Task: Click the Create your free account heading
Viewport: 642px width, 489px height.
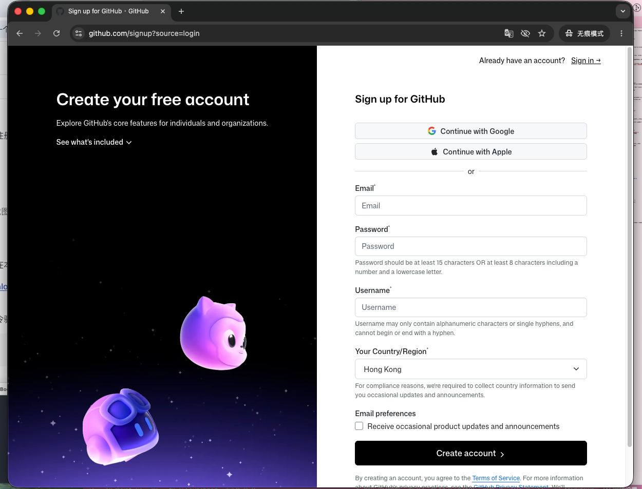Action: pos(153,100)
